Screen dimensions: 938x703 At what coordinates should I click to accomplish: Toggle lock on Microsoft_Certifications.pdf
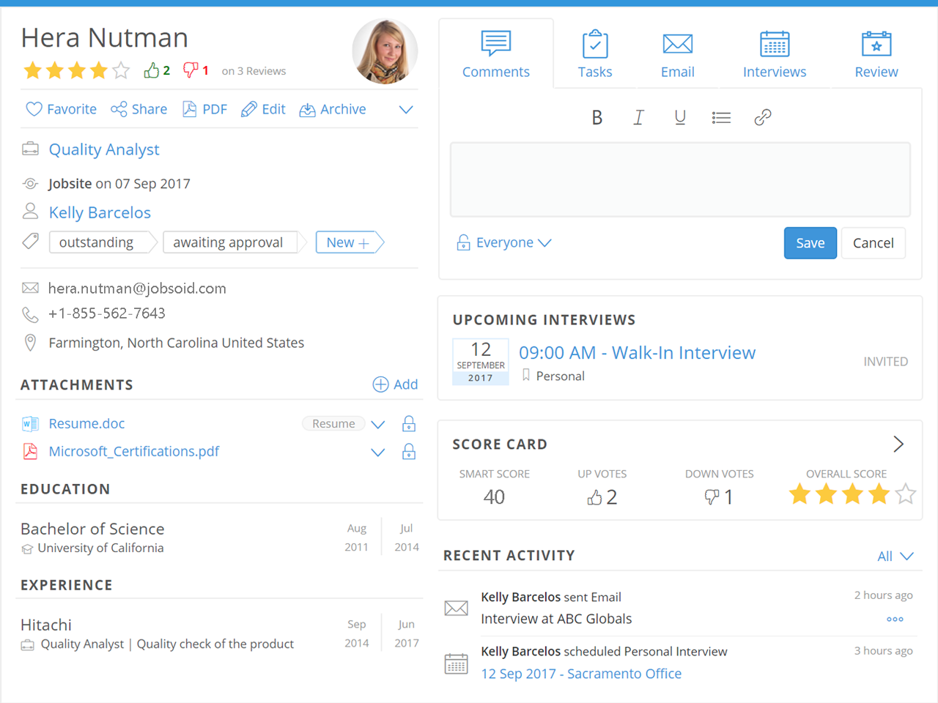pos(409,451)
